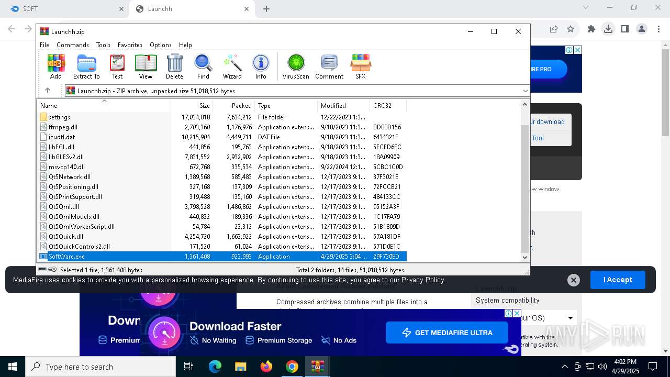Click GET MEDIAFIRE ULTRA button
Viewport: 670px width, 377px height.
pyautogui.click(x=446, y=332)
